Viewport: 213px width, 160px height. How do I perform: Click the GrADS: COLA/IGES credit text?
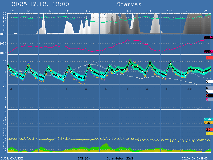coord(12,158)
